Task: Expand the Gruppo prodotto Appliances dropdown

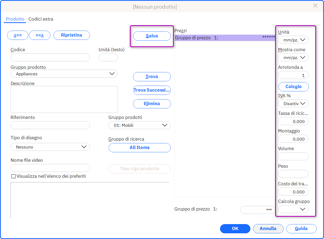Action: point(64,74)
